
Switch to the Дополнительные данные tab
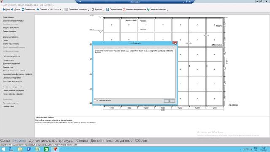111,141
